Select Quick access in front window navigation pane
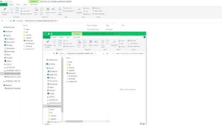222x125 pixels. coord(52,60)
